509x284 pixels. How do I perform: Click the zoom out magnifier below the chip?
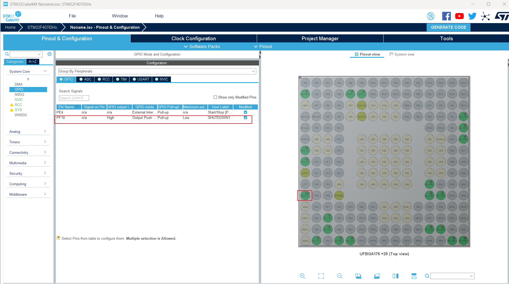[x=340, y=276]
